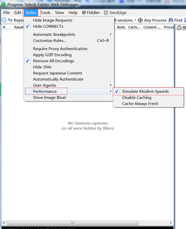Click the Fiddler app logo icon
This screenshot has width=186, height=229.
click(x=3, y=4)
